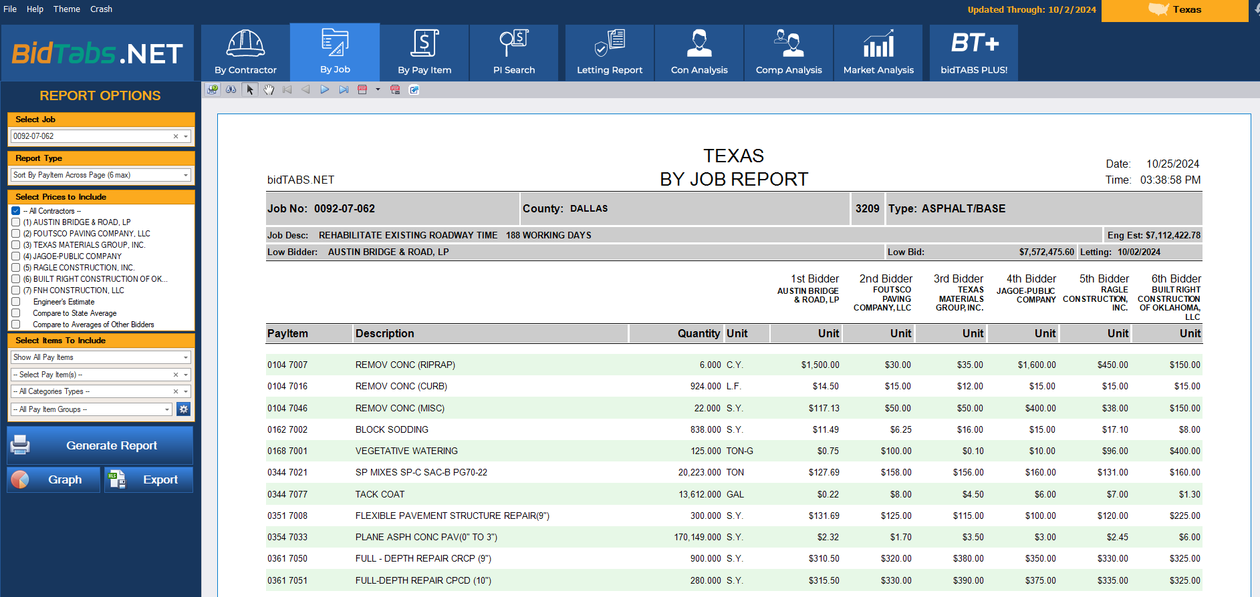
Task: Check JAGOE-PUBLIC COMPANY contractor
Action: pos(15,256)
